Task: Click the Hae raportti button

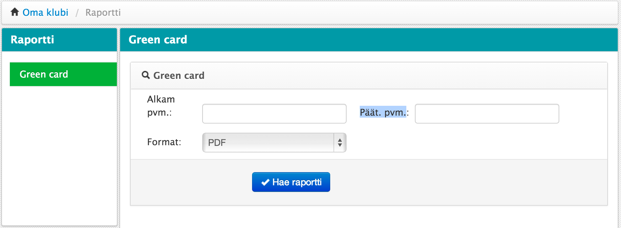Action: coord(291,182)
